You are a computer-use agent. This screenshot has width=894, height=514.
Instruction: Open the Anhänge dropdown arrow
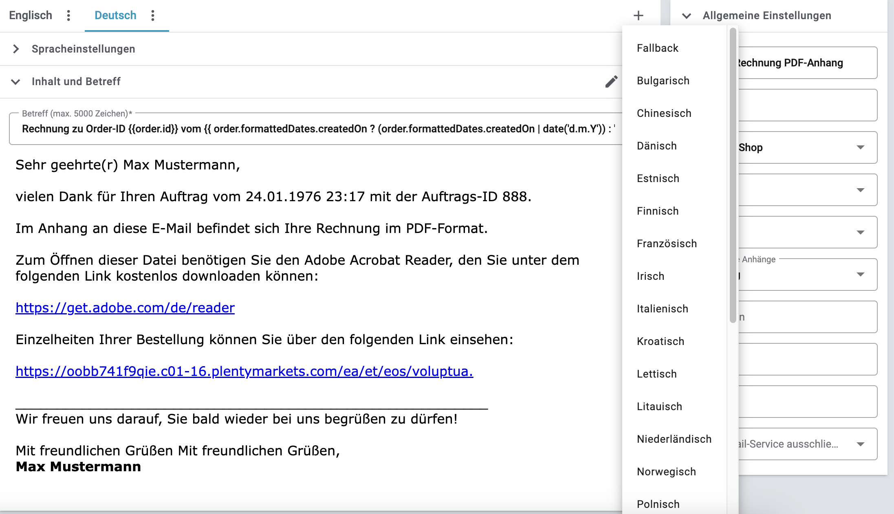click(x=860, y=275)
